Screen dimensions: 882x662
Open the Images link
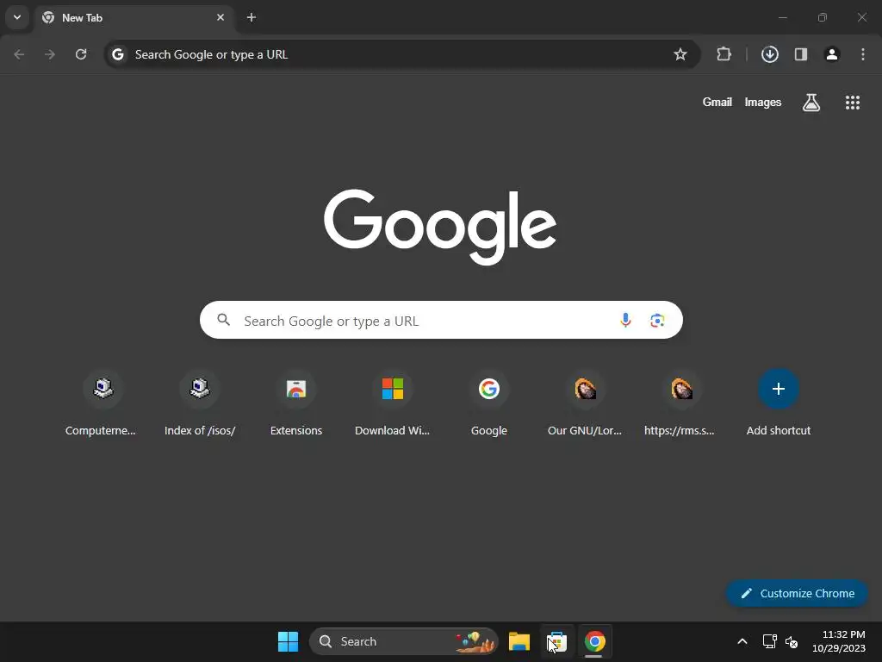tap(763, 102)
